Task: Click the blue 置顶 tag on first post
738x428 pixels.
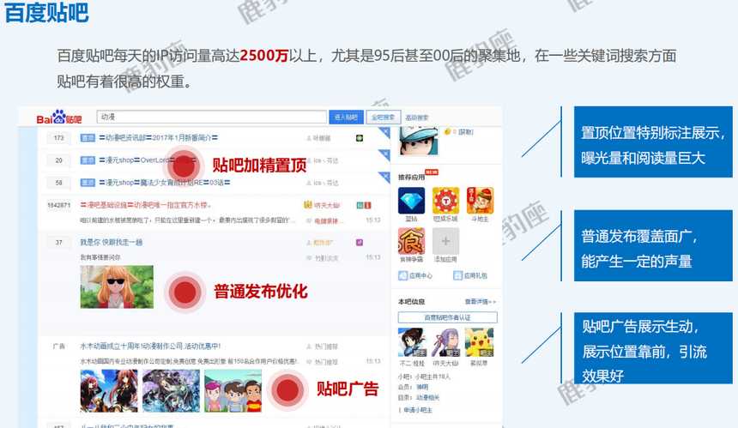Action: pos(88,138)
